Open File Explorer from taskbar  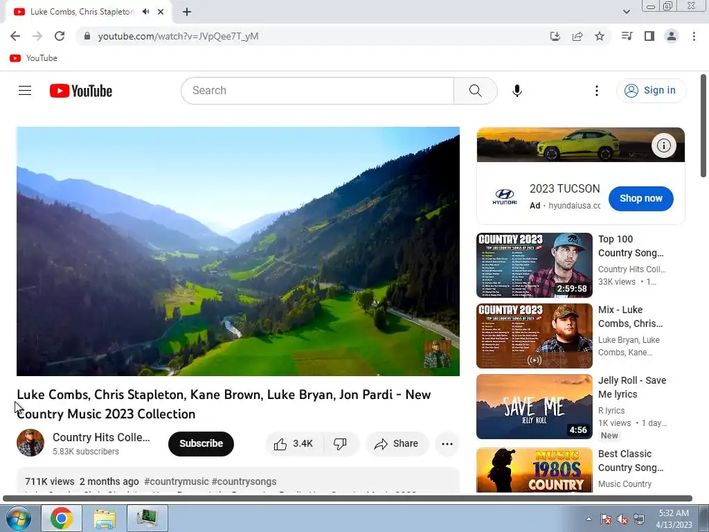coord(105,518)
